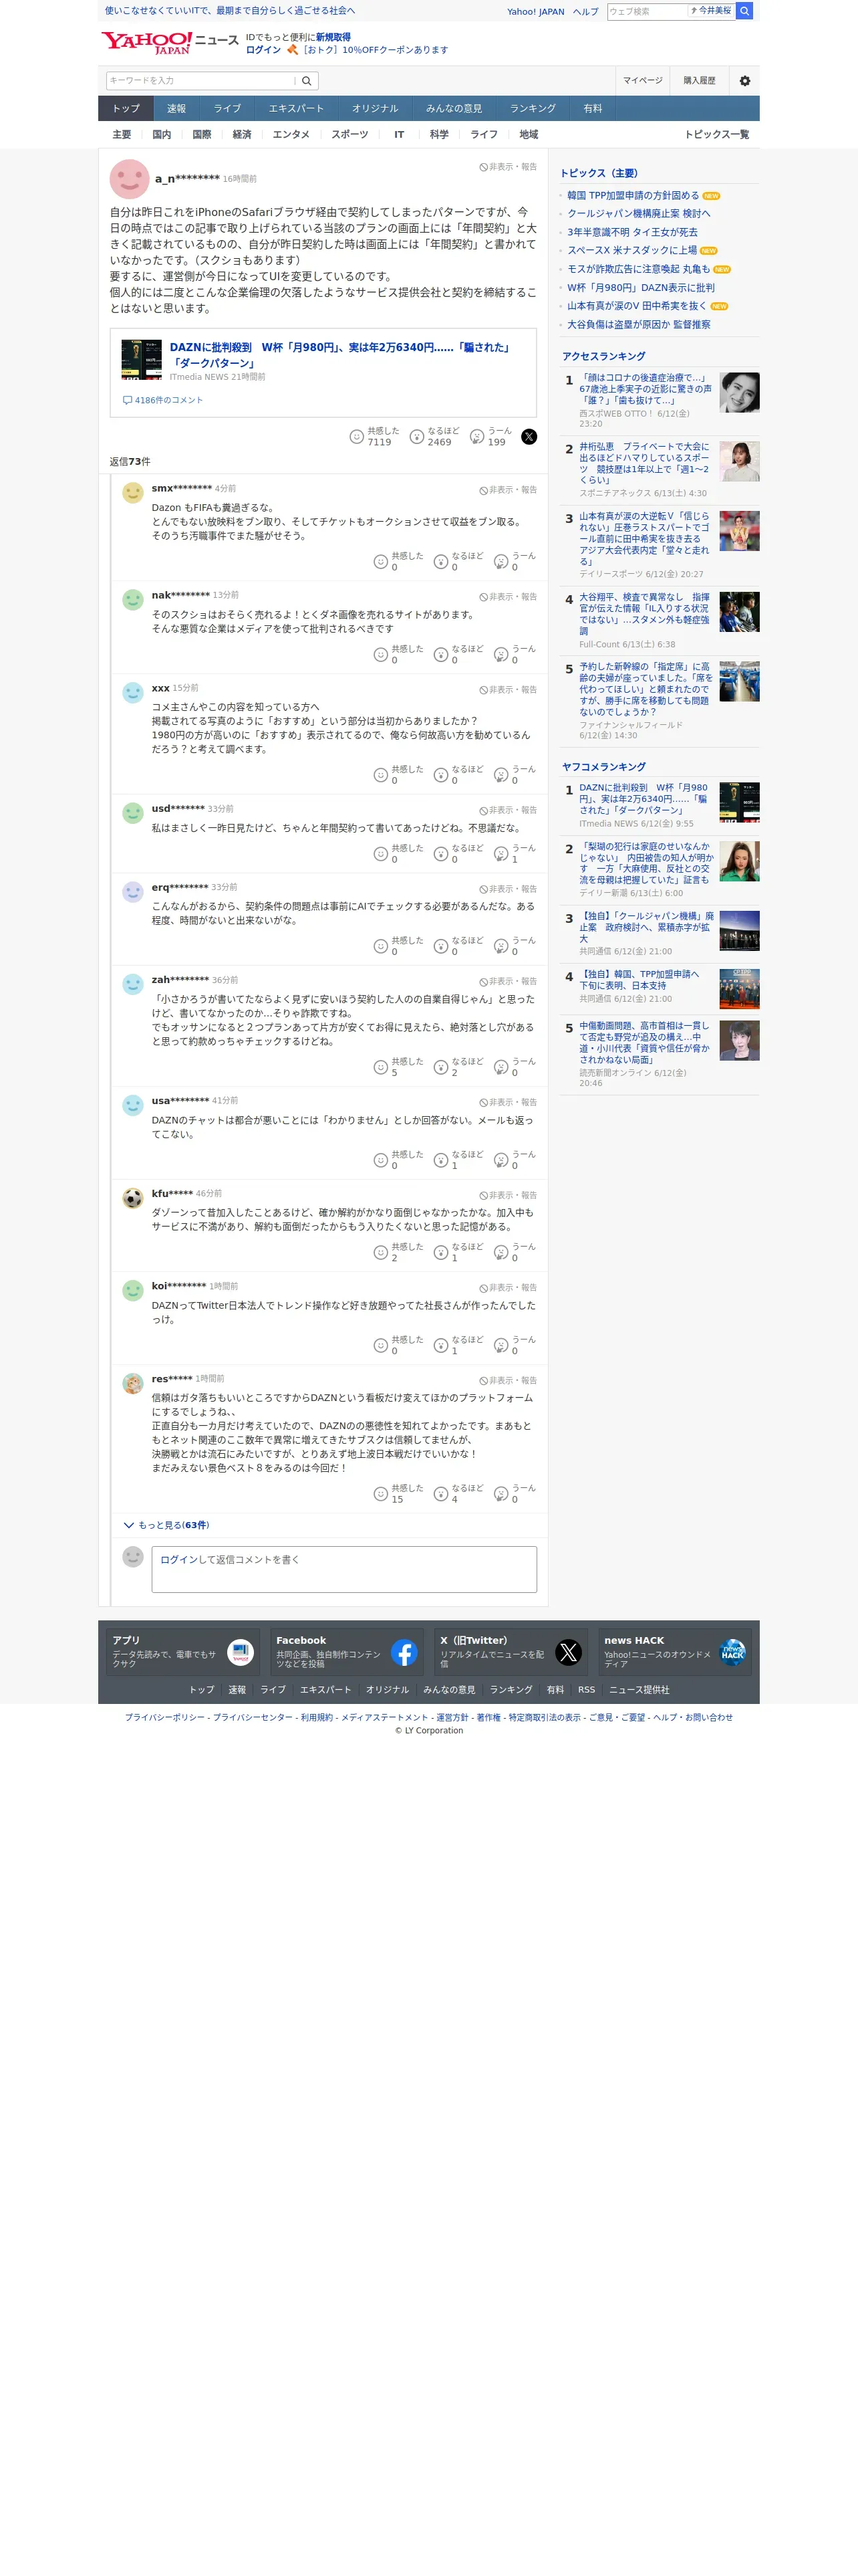This screenshot has height=2576, width=858.
Task: Open the IT category in the sub-navigation
Action: click(x=400, y=134)
